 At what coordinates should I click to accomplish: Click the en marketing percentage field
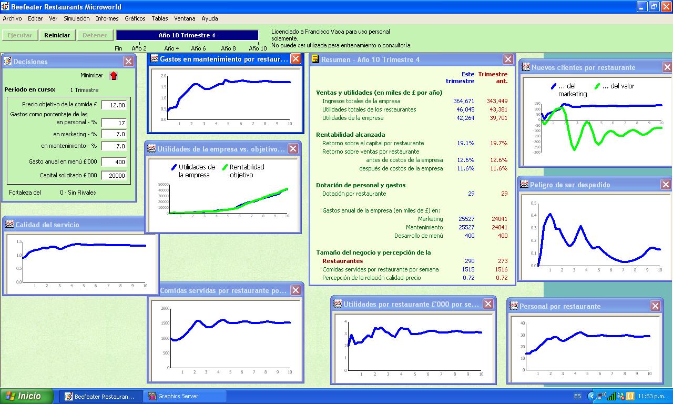click(114, 135)
